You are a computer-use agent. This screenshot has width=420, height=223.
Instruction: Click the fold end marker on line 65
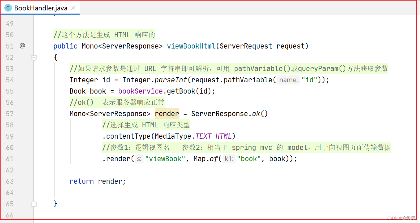34,204
